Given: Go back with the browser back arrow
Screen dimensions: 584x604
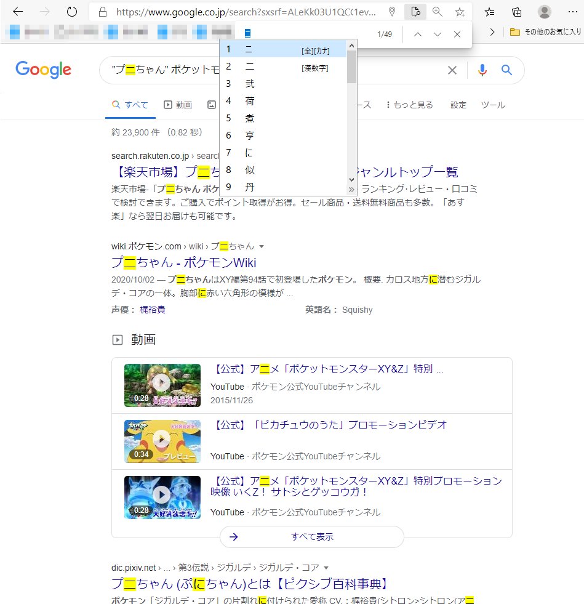Looking at the screenshot, I should tap(18, 12).
